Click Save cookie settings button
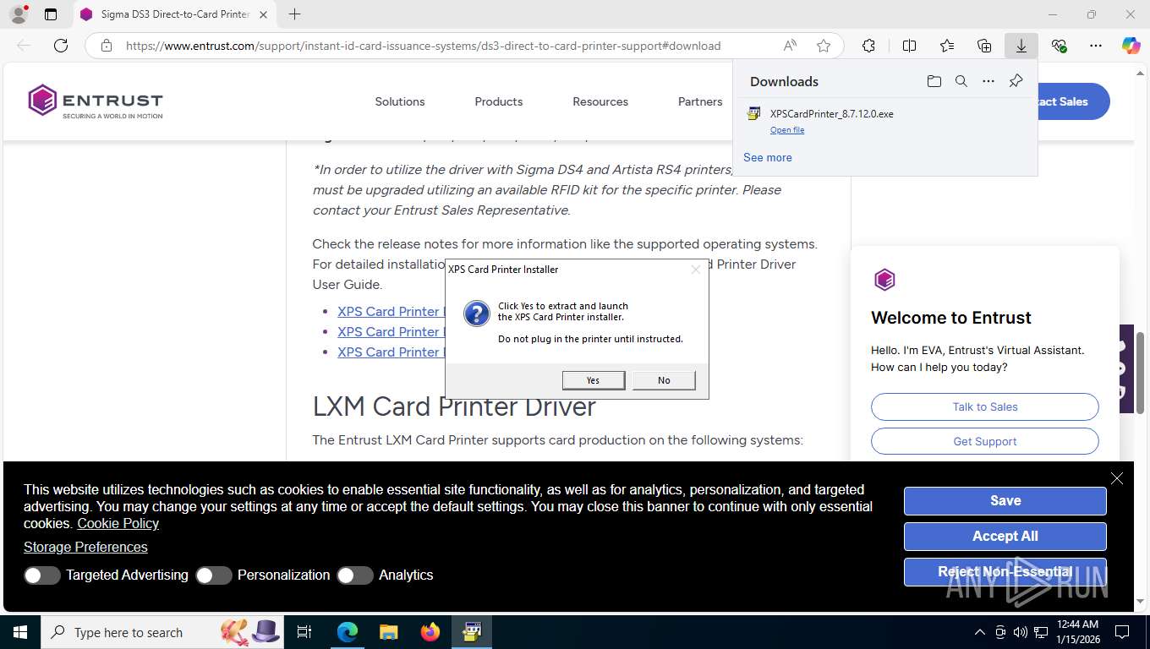The image size is (1150, 649). pos(1005,500)
